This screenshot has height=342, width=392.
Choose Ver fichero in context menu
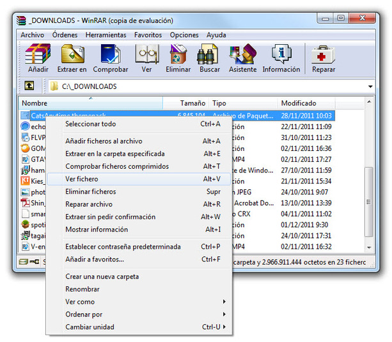click(81, 179)
